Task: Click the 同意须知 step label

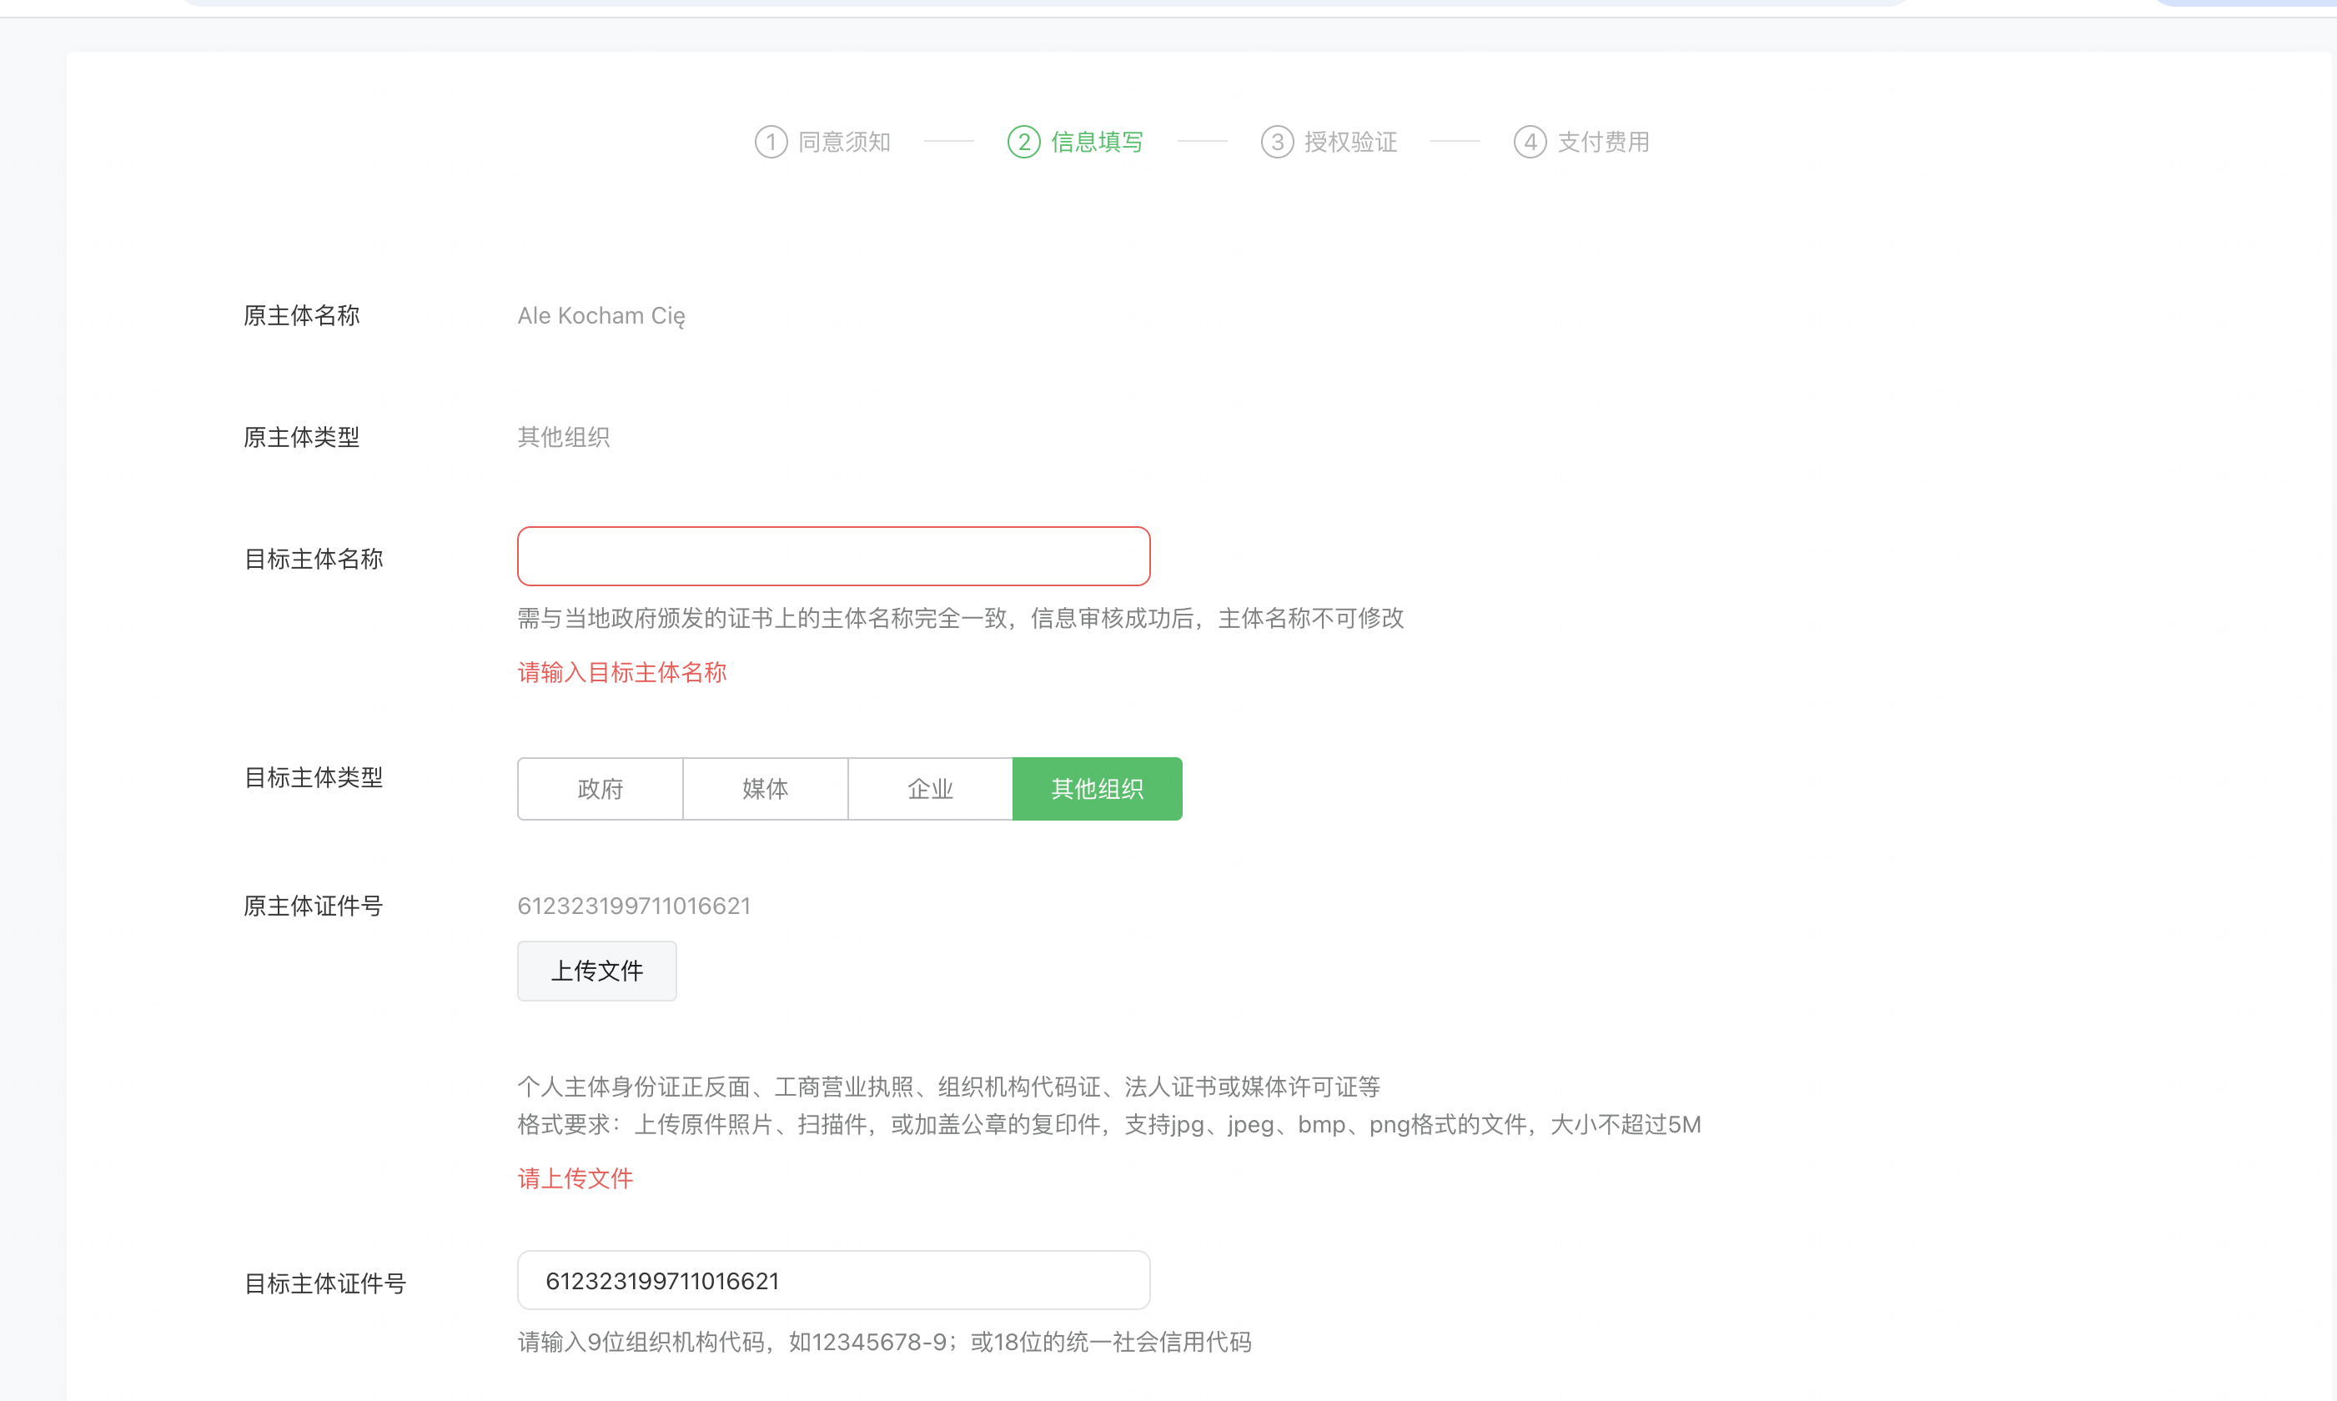Action: click(844, 143)
